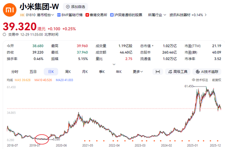Click the 前复权 adjustment option
This screenshot has width=225, height=149.
(217, 80)
